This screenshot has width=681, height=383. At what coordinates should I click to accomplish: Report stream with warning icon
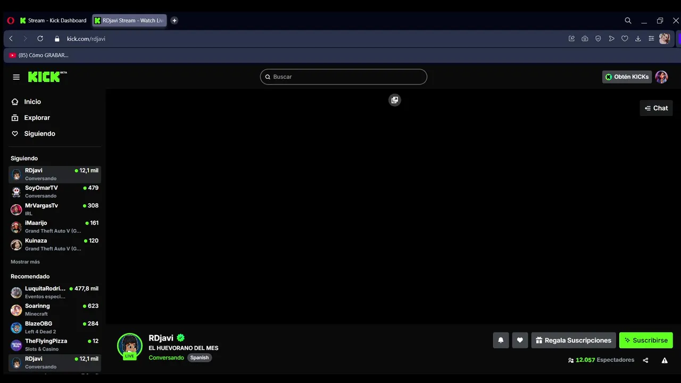(665, 360)
